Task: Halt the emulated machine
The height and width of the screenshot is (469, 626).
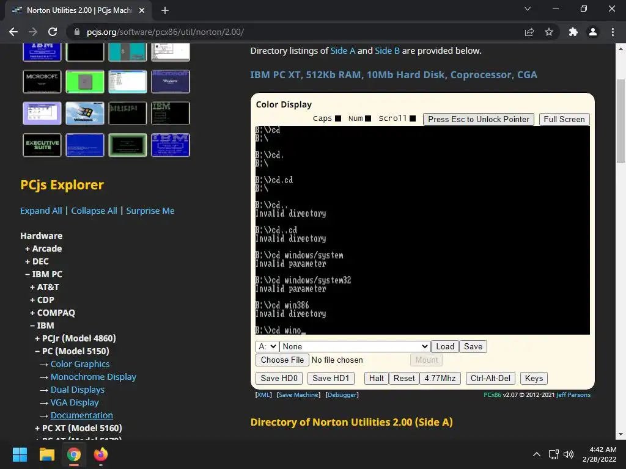Action: (x=376, y=378)
